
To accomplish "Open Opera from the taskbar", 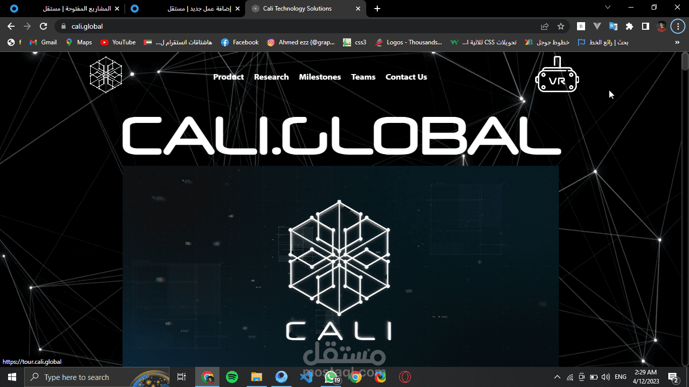I will [405, 377].
